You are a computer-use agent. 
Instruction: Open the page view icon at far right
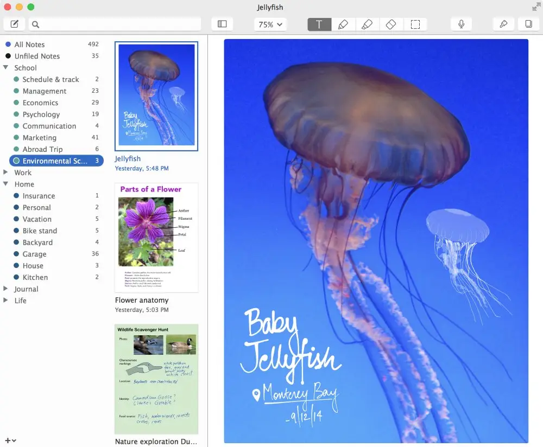point(528,24)
